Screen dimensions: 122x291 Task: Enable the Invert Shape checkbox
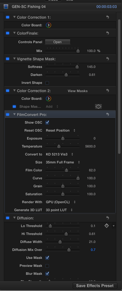(47, 83)
